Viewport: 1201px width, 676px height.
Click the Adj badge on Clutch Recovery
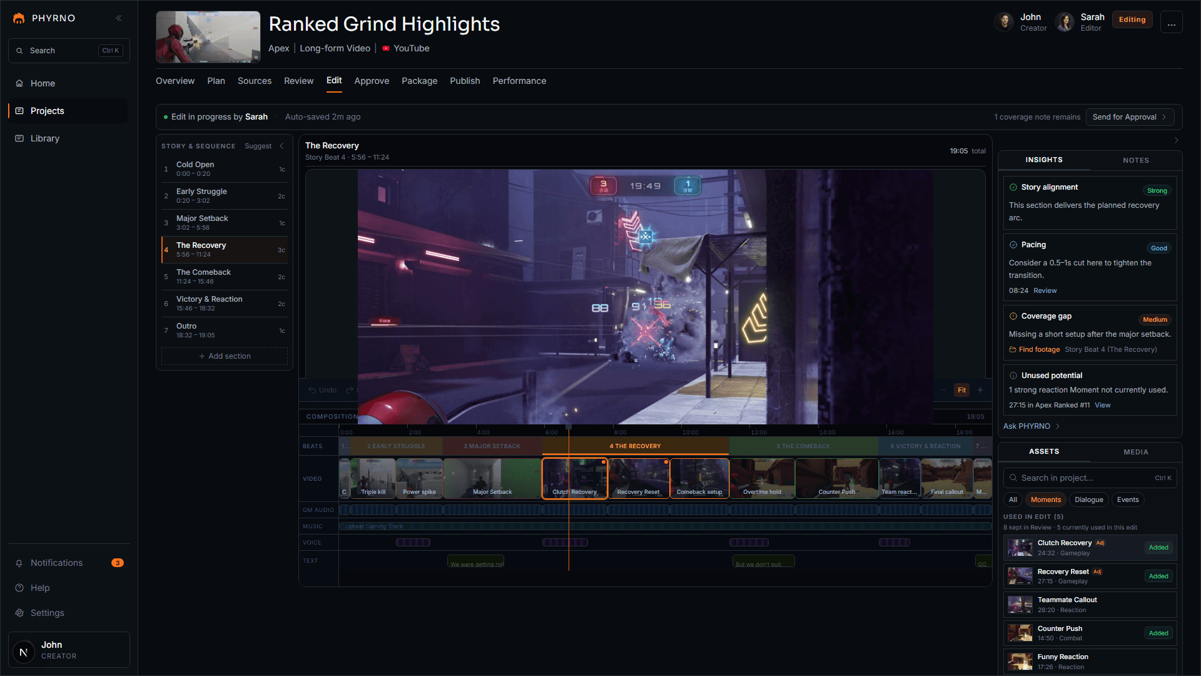(1100, 543)
